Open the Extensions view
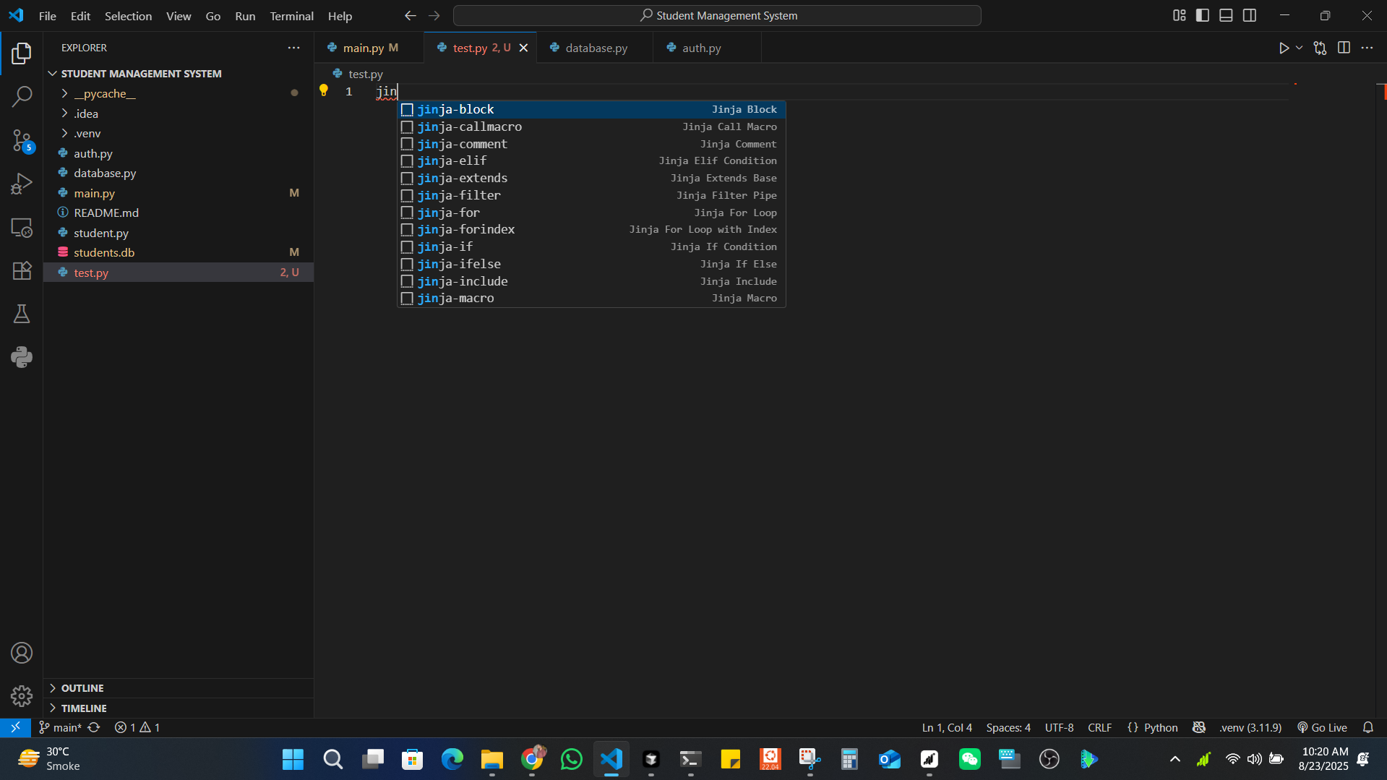Image resolution: width=1387 pixels, height=780 pixels. (22, 270)
